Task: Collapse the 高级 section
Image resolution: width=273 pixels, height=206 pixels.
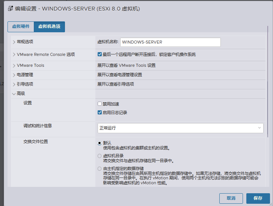Action: (x=14, y=93)
